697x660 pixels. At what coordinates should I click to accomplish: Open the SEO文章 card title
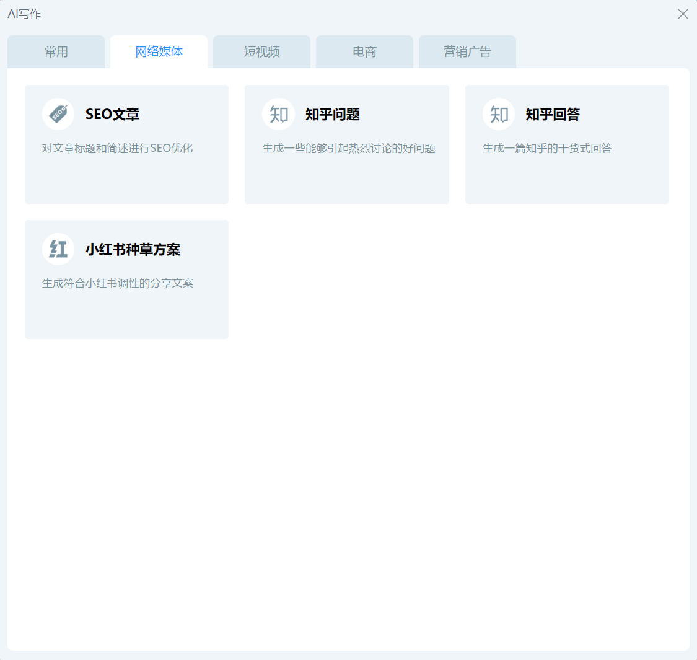point(113,114)
